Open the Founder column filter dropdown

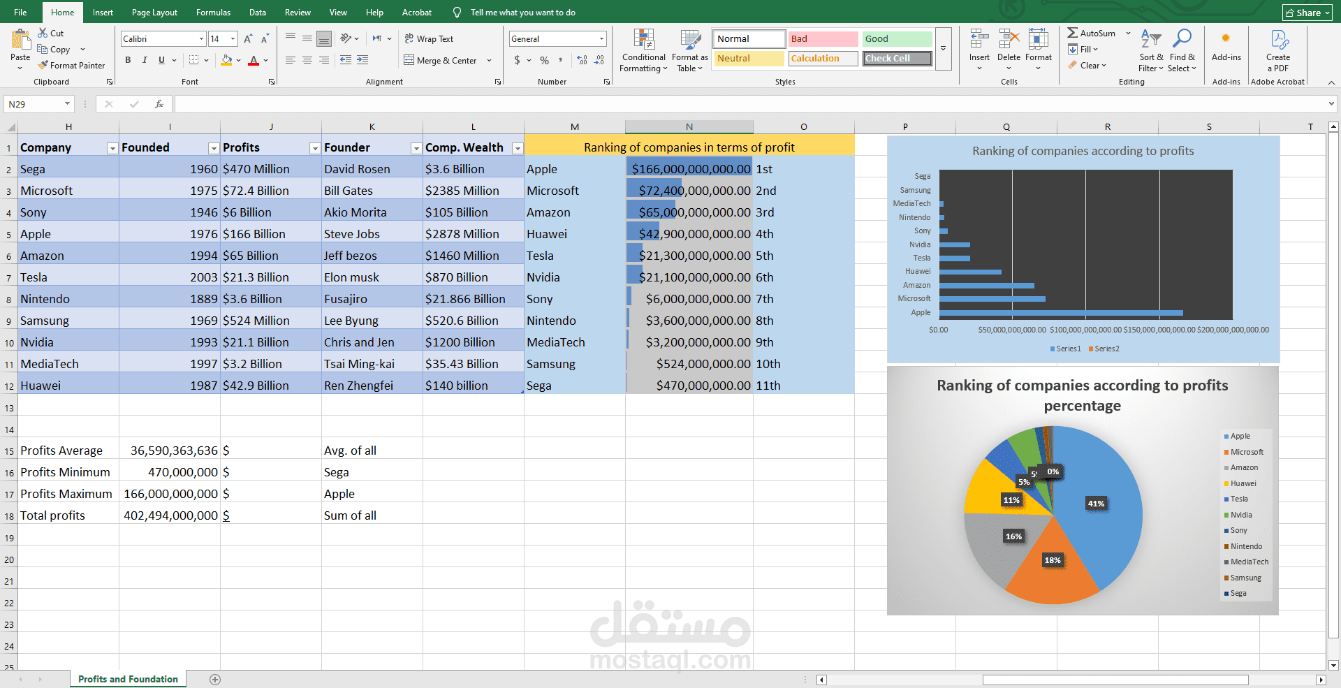(416, 148)
